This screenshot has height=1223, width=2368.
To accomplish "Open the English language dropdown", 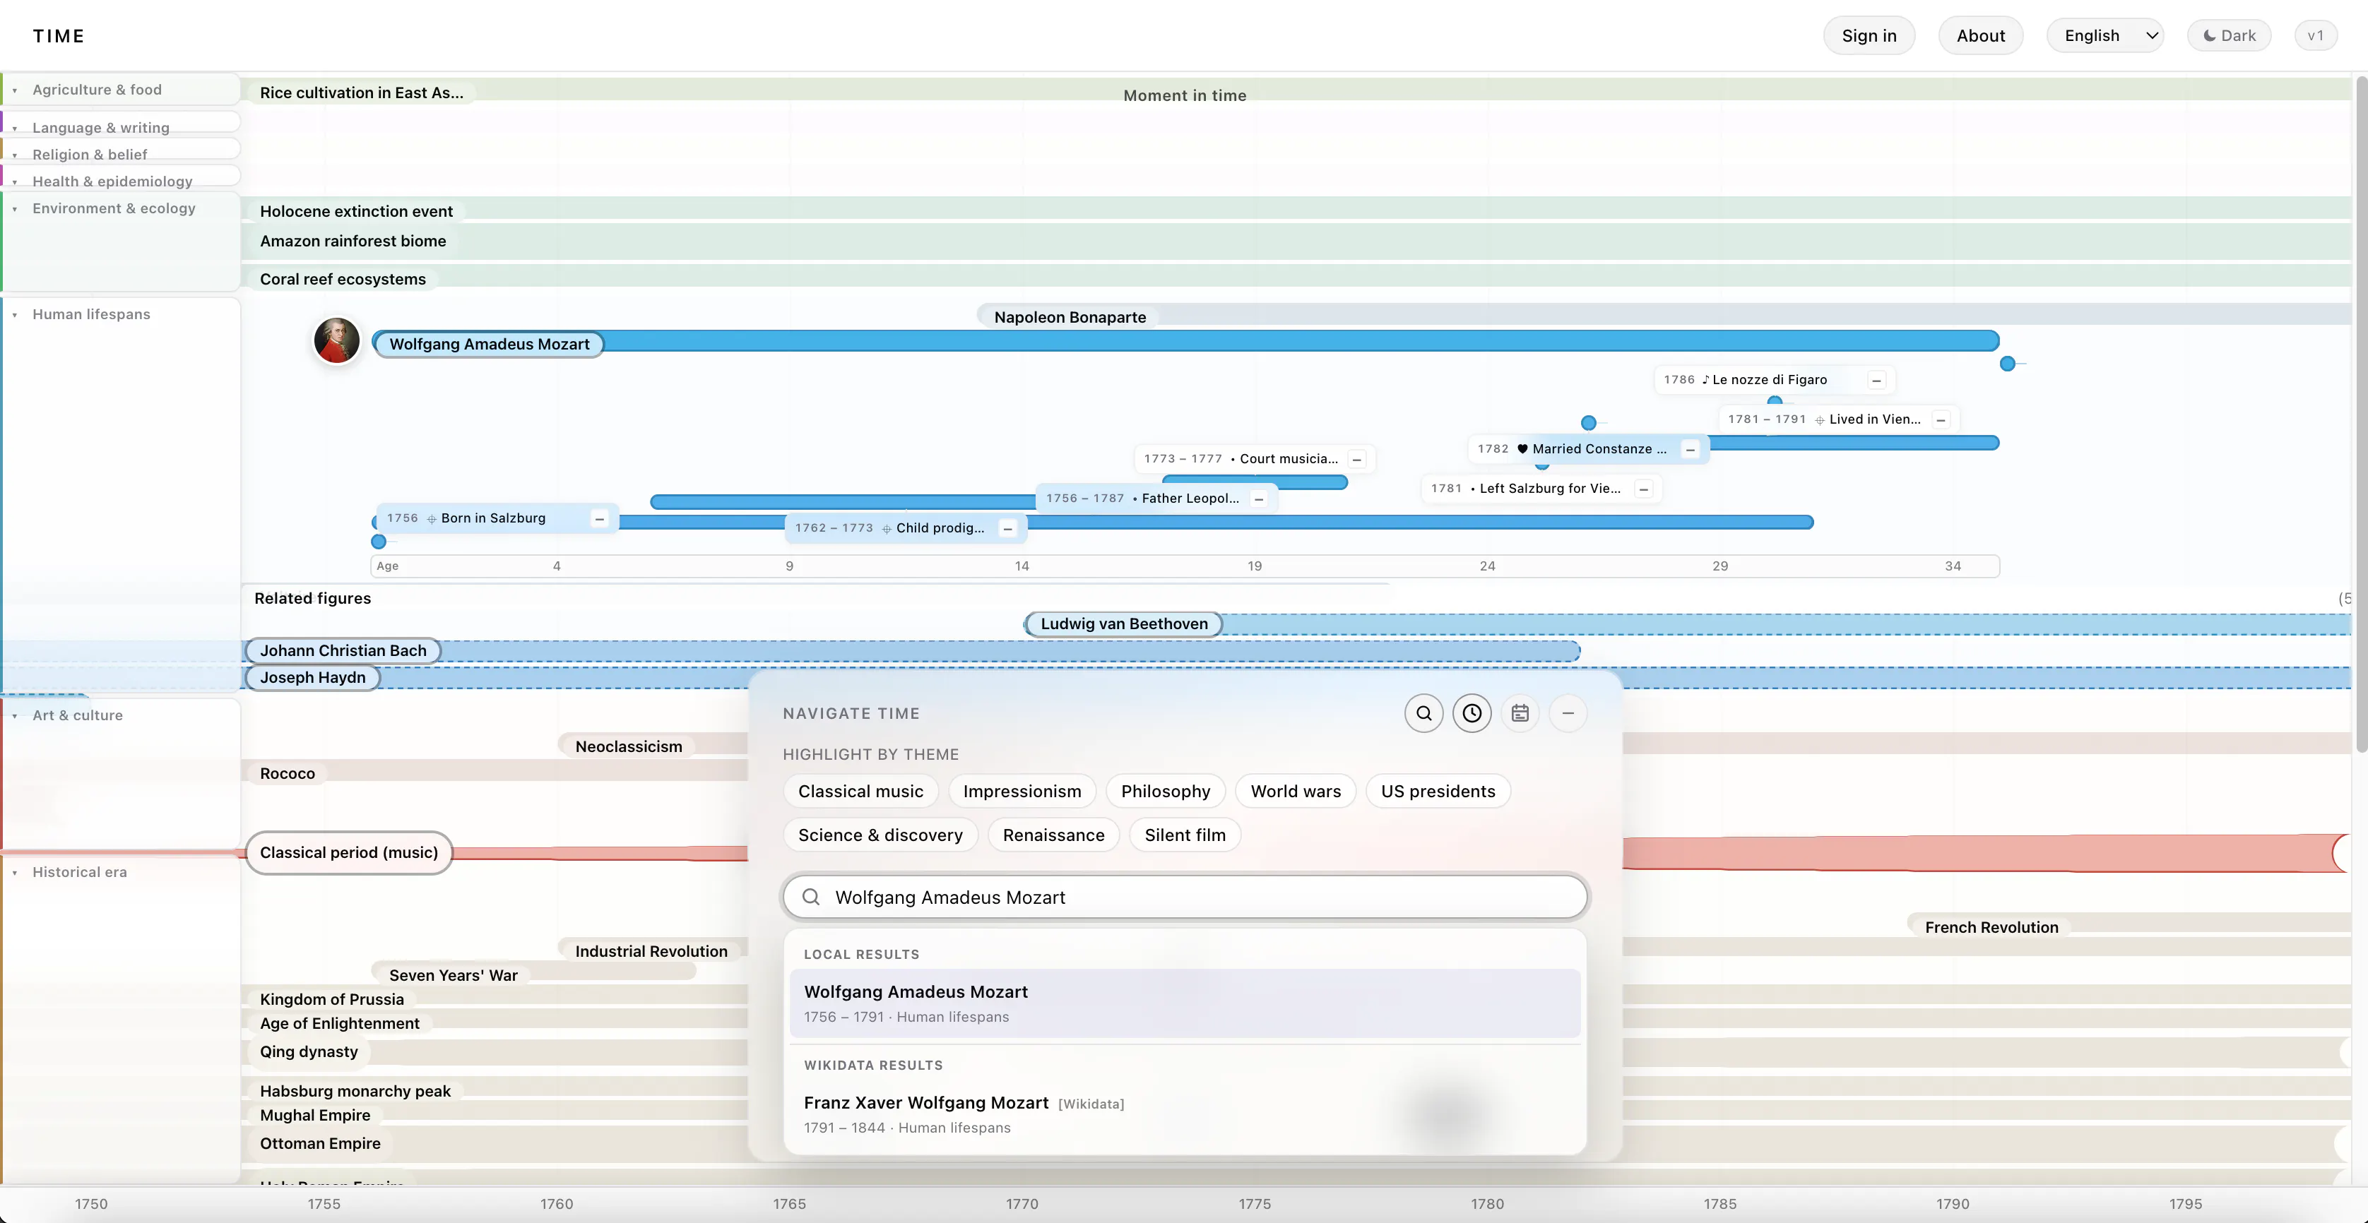I will [2105, 36].
